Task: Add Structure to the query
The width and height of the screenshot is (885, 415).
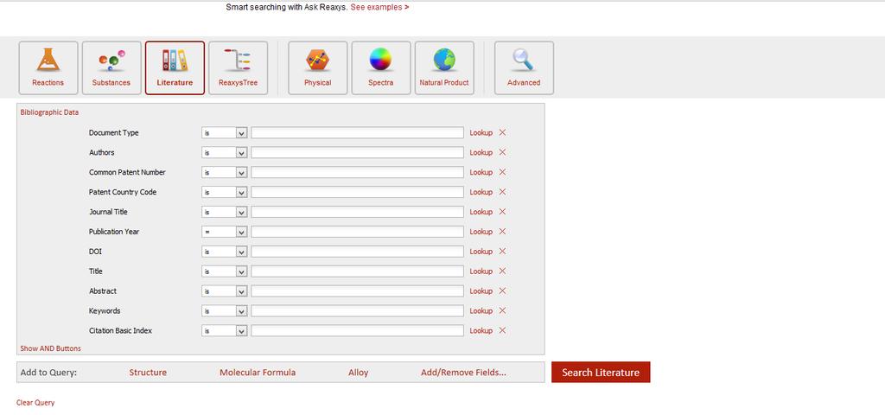Action: tap(148, 373)
